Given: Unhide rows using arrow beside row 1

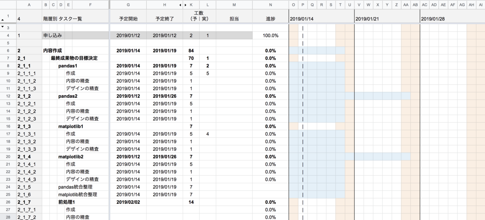Looking at the screenshot, I should point(3,19).
